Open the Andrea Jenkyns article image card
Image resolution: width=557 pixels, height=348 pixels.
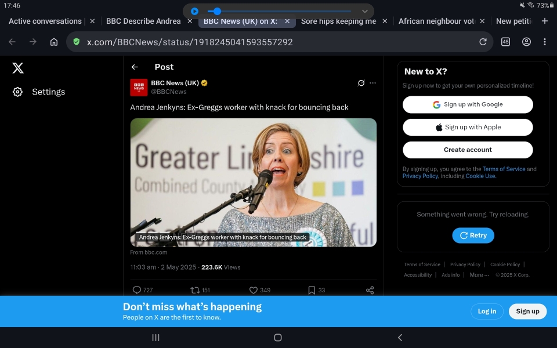(x=254, y=183)
